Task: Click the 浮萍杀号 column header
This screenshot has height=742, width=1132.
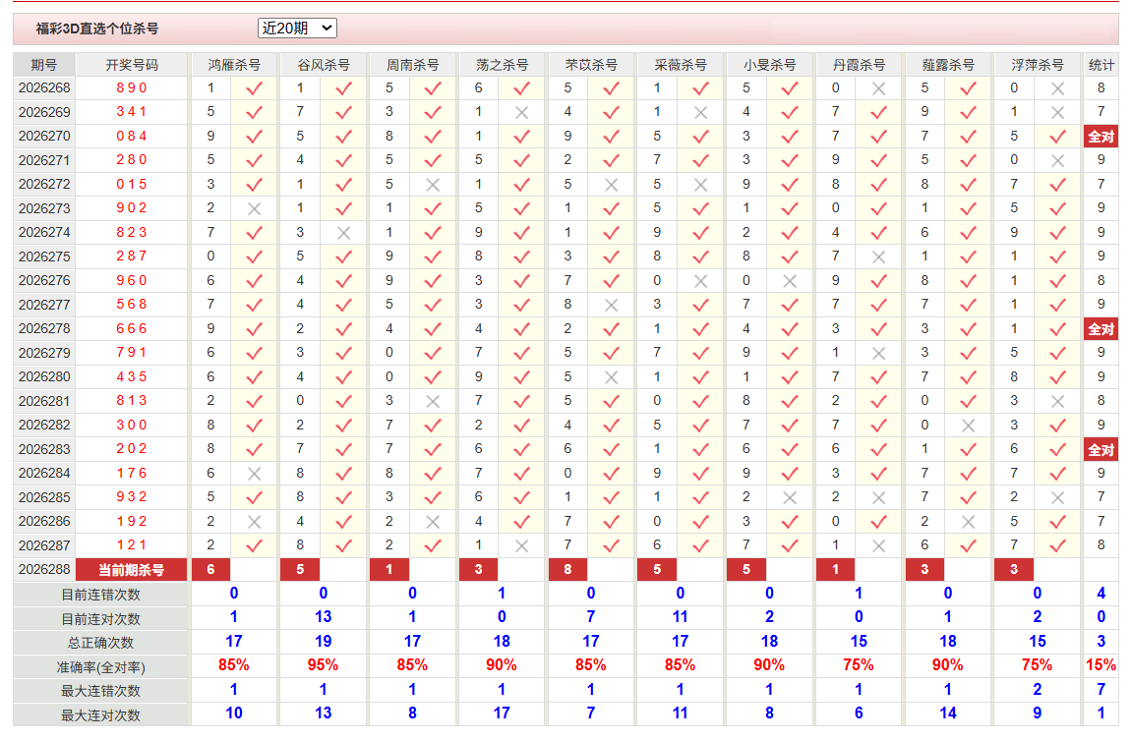Action: pyautogui.click(x=1038, y=65)
